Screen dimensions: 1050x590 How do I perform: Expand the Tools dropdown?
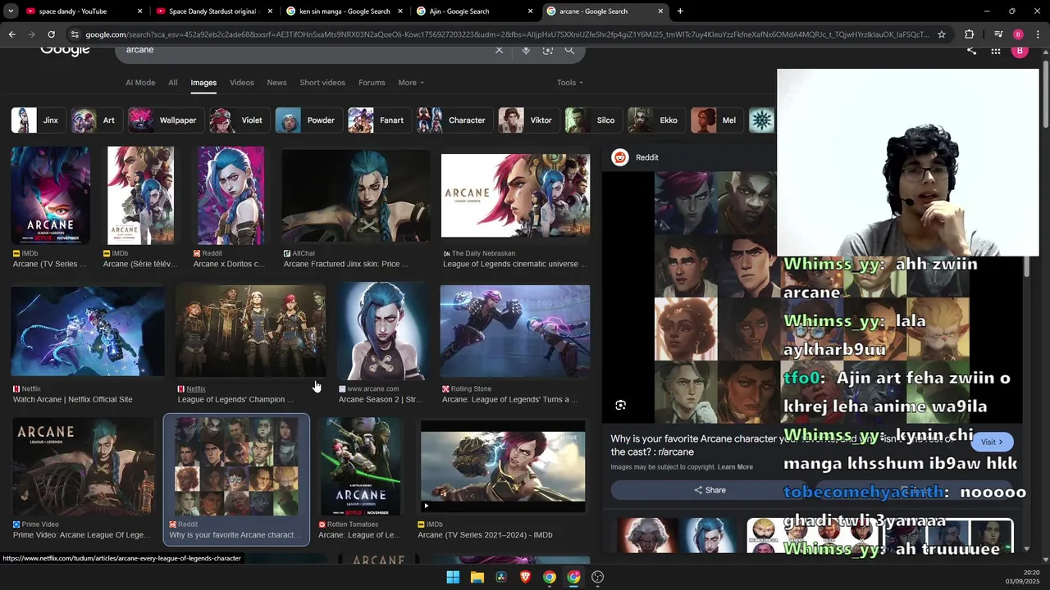[x=570, y=83]
